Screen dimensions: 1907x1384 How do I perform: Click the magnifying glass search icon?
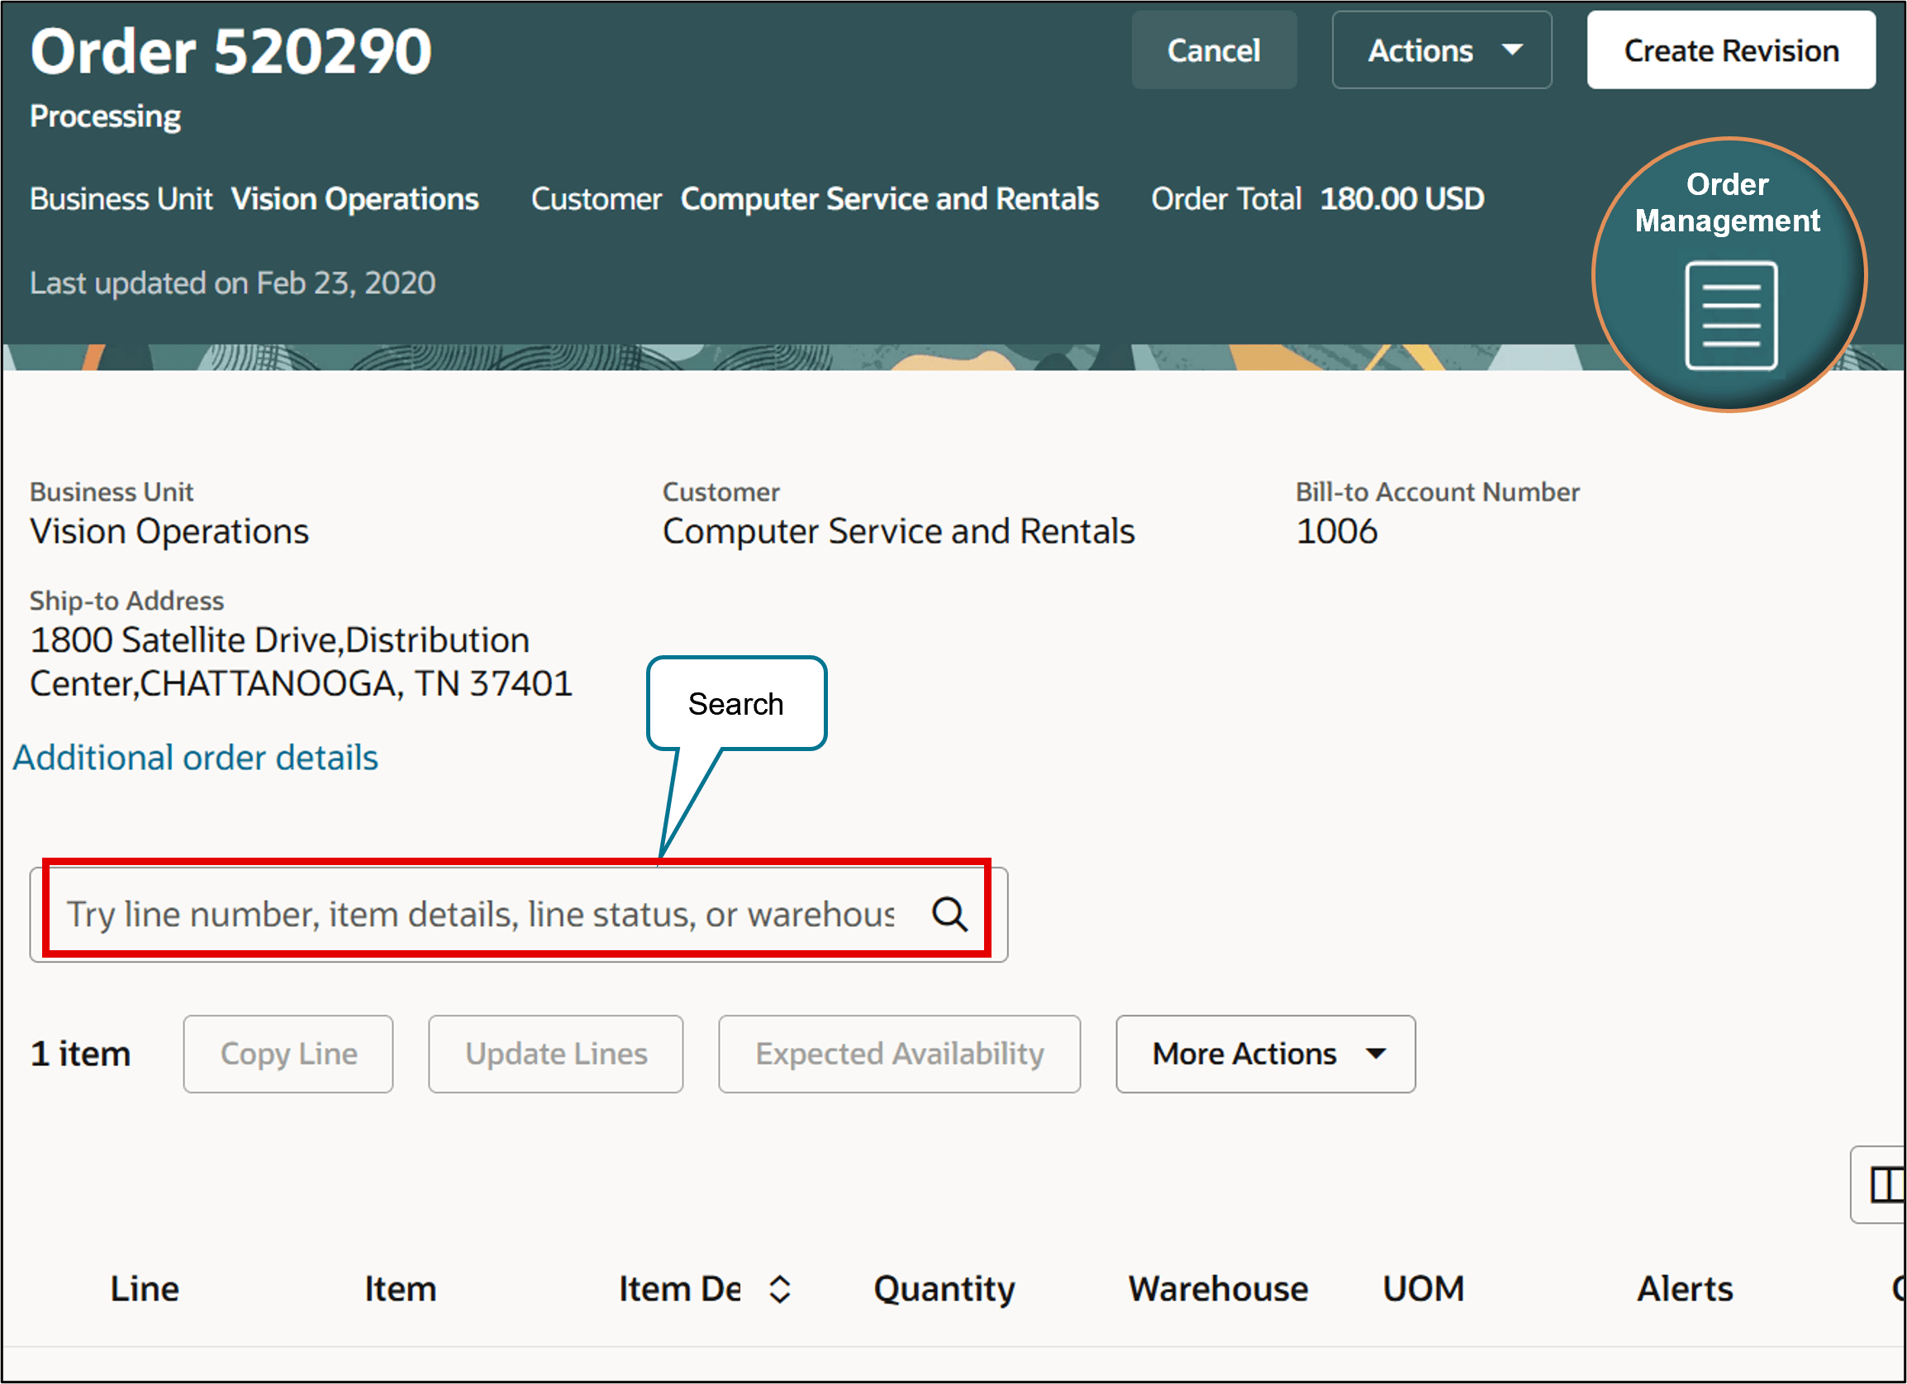click(x=949, y=914)
